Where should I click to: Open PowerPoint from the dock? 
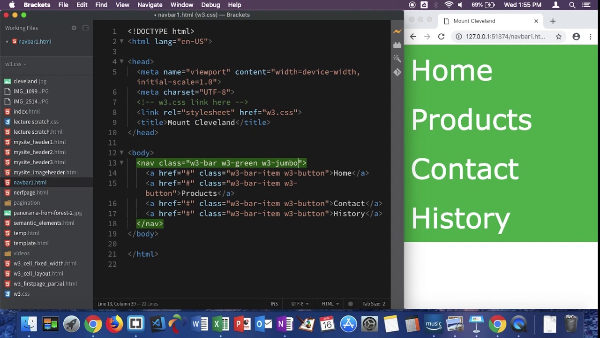(242, 324)
